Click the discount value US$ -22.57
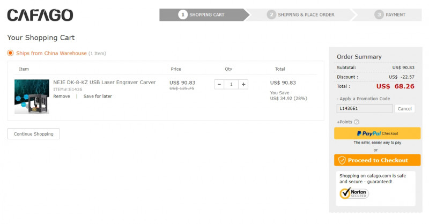Viewport: 429px width, 224px height. click(x=402, y=77)
